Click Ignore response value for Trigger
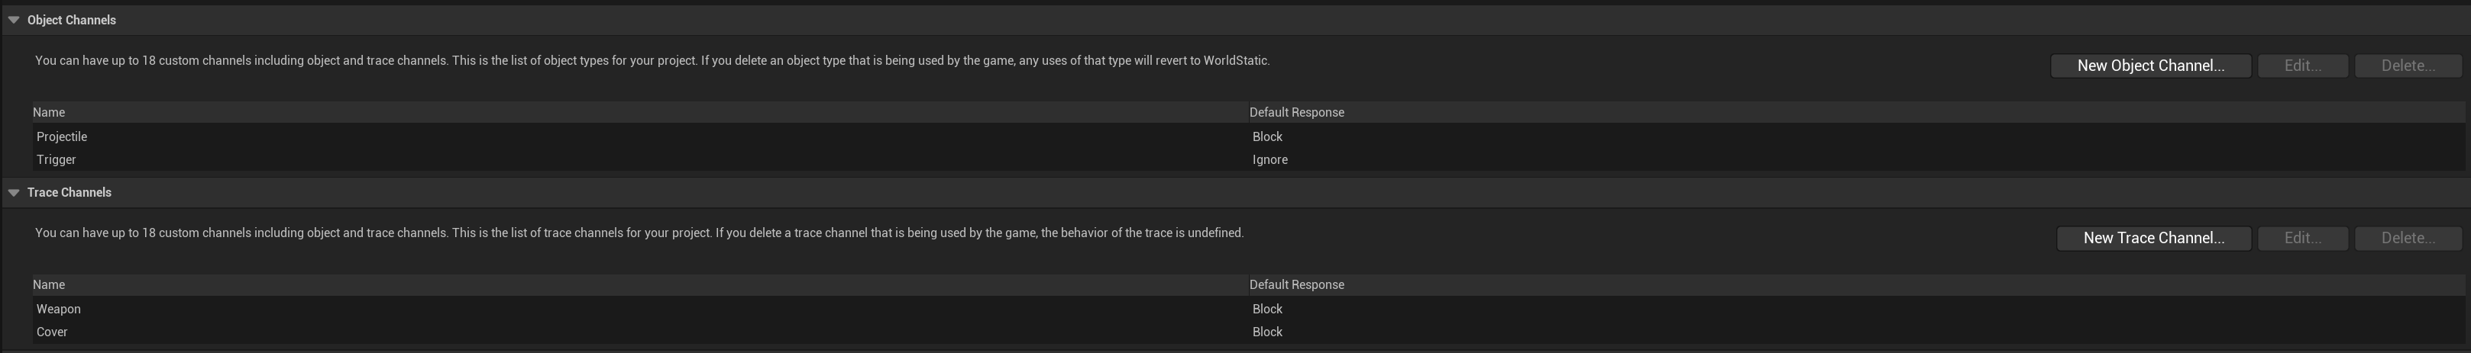The width and height of the screenshot is (2471, 353). (1269, 160)
